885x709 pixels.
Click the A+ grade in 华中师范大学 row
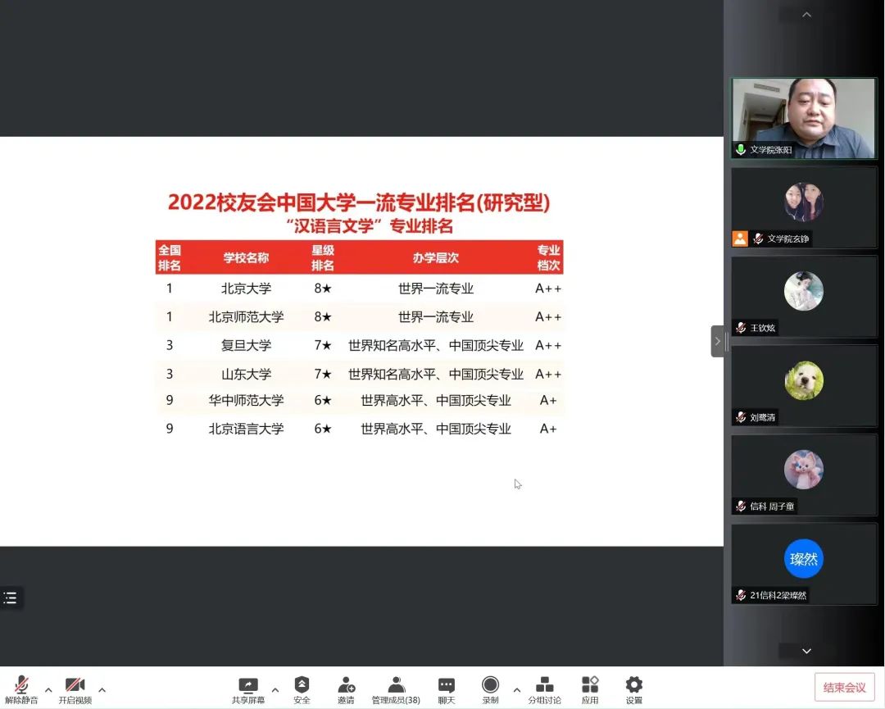548,400
